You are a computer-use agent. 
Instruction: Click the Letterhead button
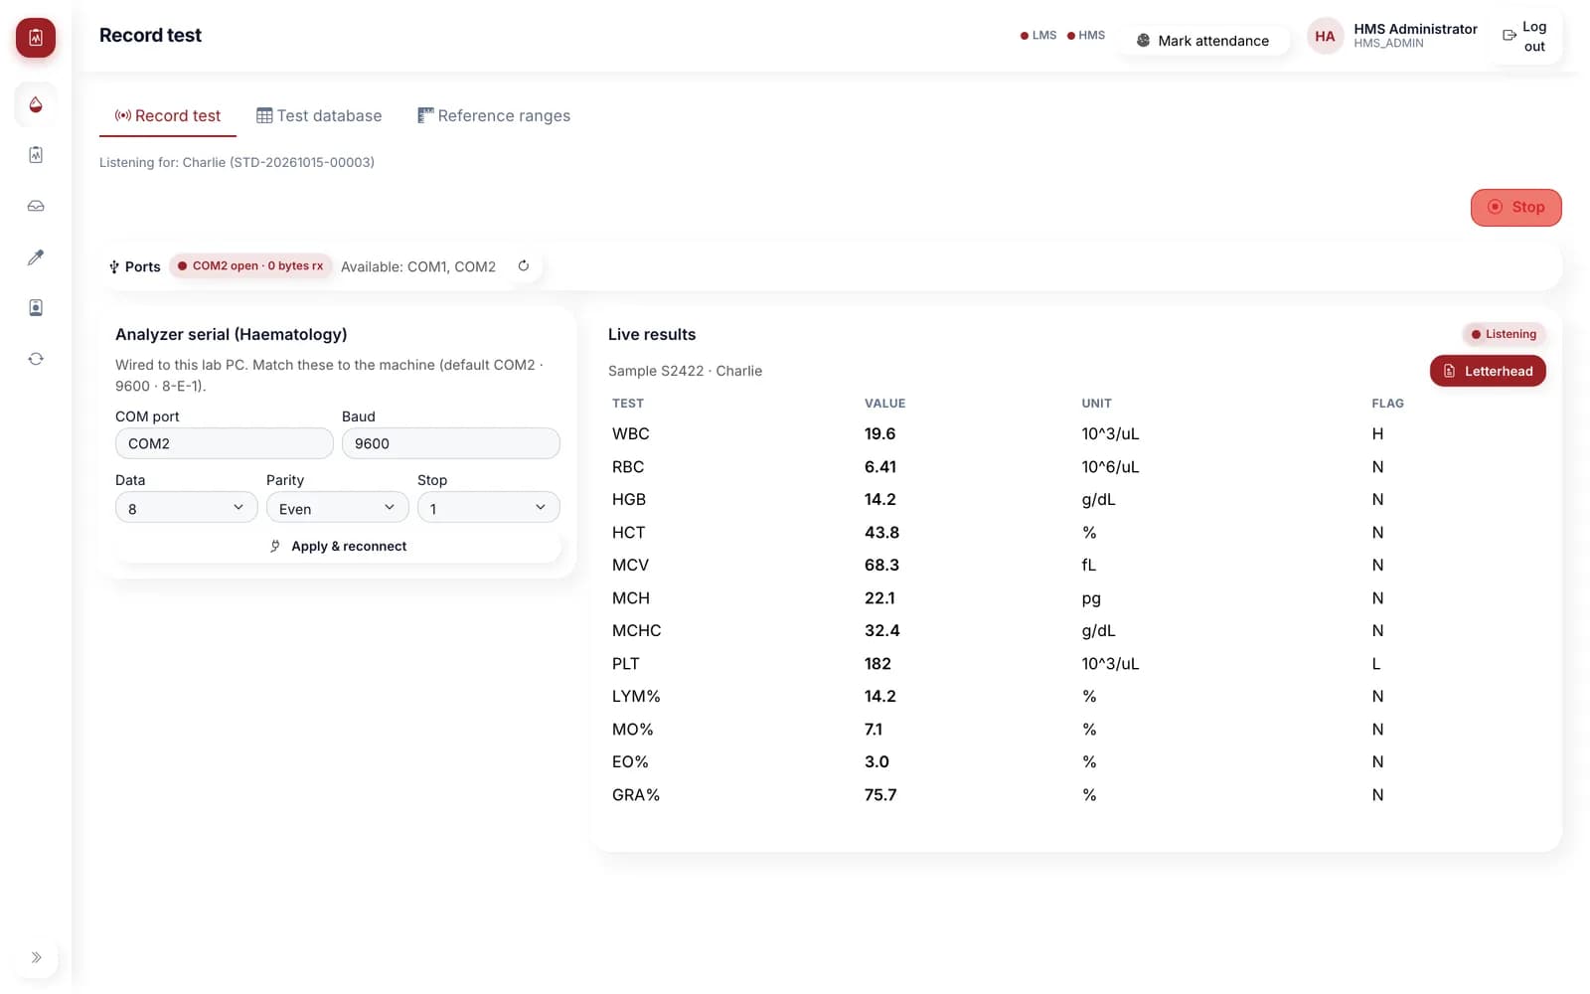1488,371
